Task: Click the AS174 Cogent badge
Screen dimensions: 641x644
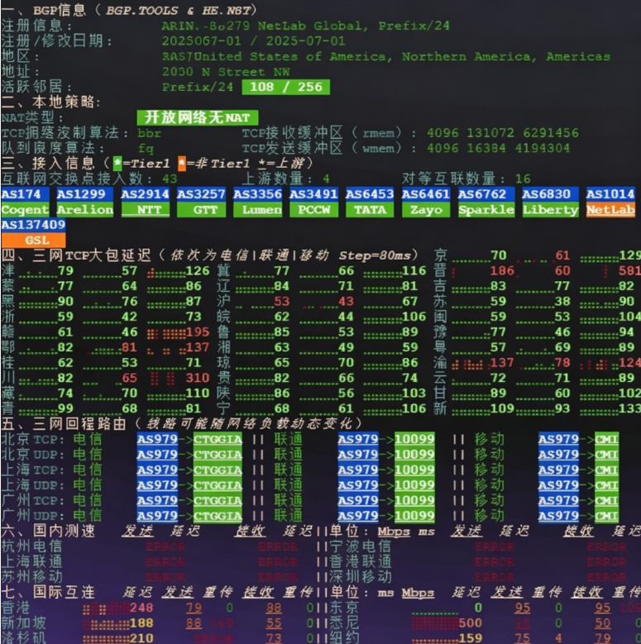Action: click(x=25, y=202)
